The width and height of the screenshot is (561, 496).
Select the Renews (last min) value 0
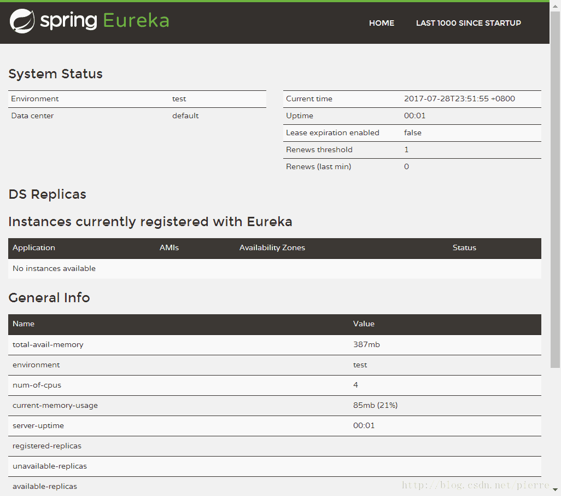(406, 166)
